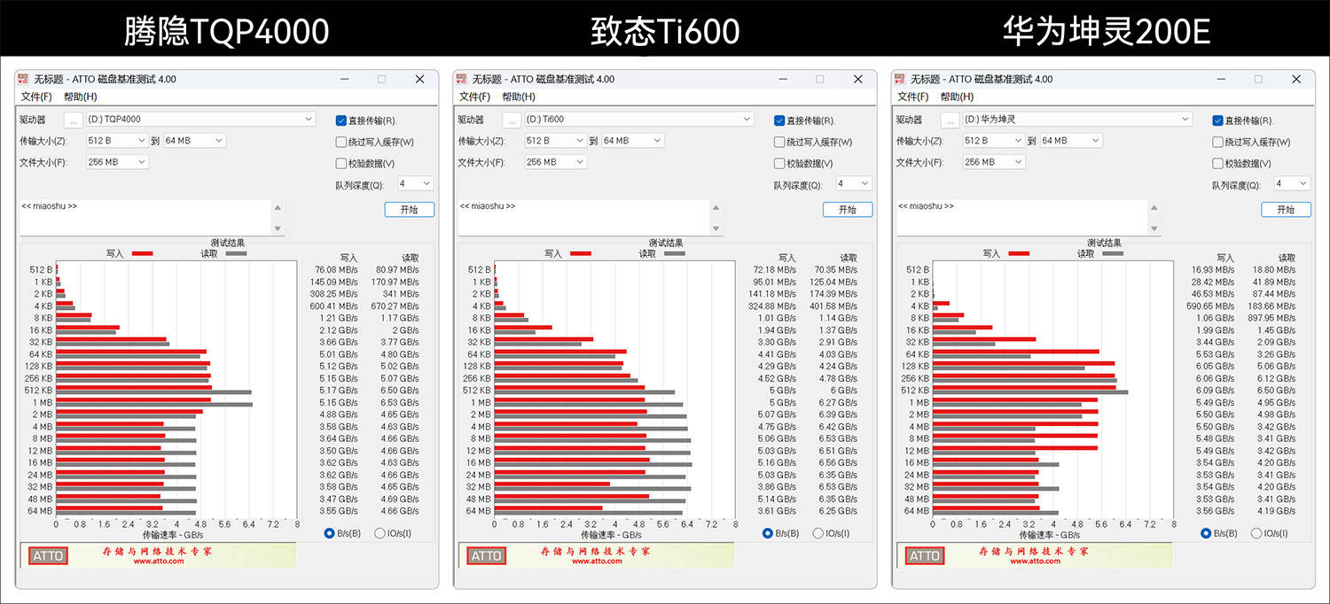Toggle 直接传输(R) checkbox in Ti600 window

pos(779,120)
